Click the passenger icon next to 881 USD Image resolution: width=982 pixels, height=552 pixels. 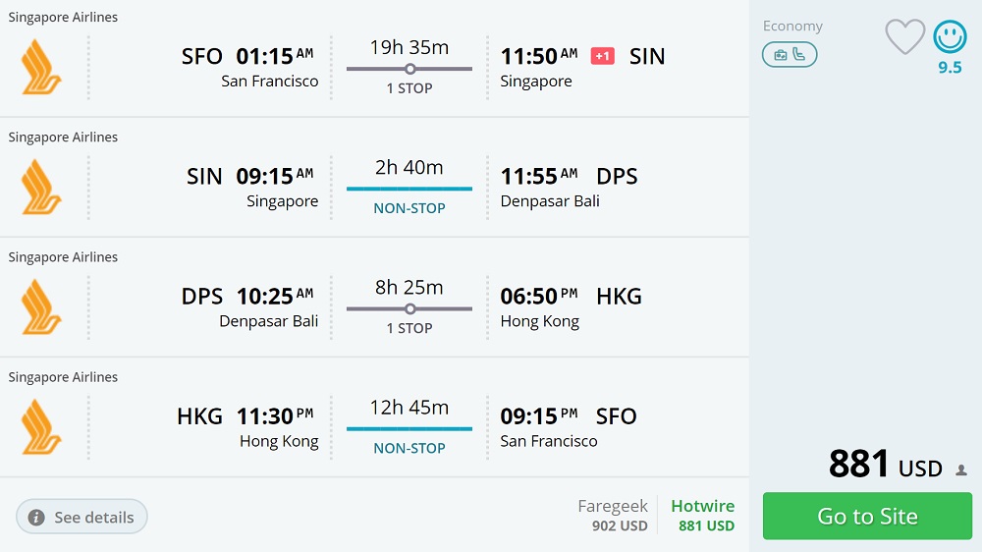[961, 470]
